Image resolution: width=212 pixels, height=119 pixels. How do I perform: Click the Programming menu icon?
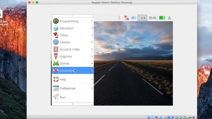click(56, 21)
